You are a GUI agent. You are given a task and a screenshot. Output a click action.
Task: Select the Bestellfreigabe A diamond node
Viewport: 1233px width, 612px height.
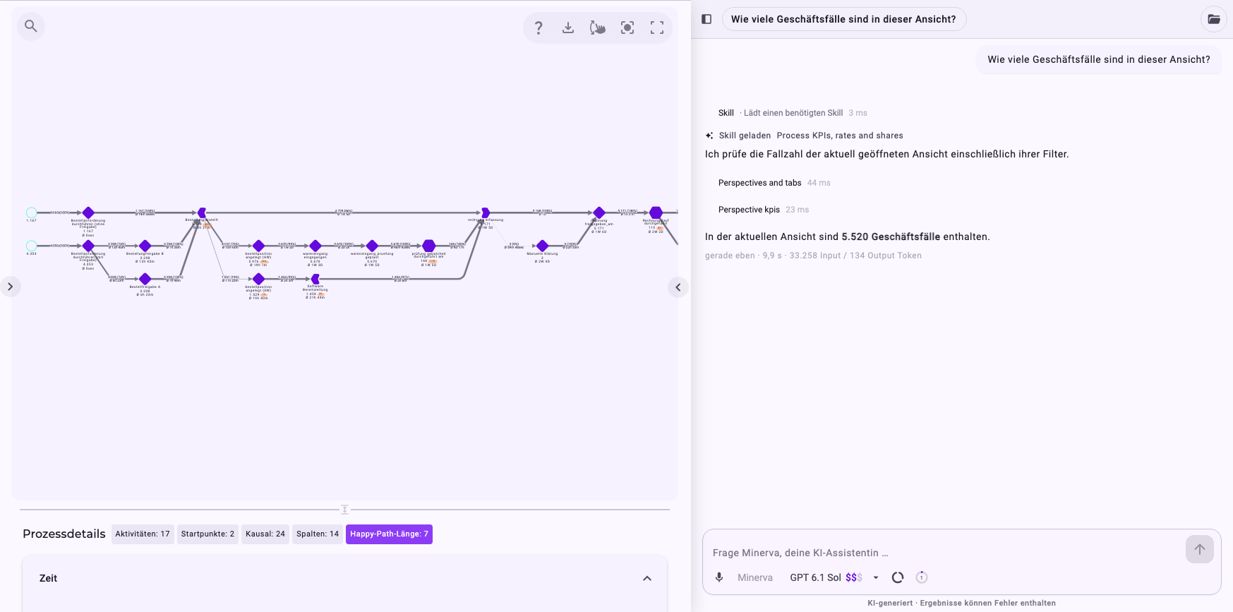[x=145, y=279]
